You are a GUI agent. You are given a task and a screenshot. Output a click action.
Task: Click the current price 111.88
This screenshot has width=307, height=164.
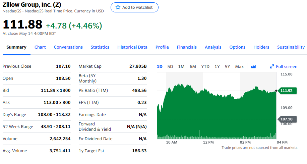22,24
